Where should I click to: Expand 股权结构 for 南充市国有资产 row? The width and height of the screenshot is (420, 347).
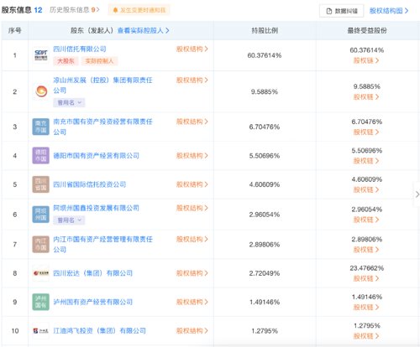click(x=192, y=122)
